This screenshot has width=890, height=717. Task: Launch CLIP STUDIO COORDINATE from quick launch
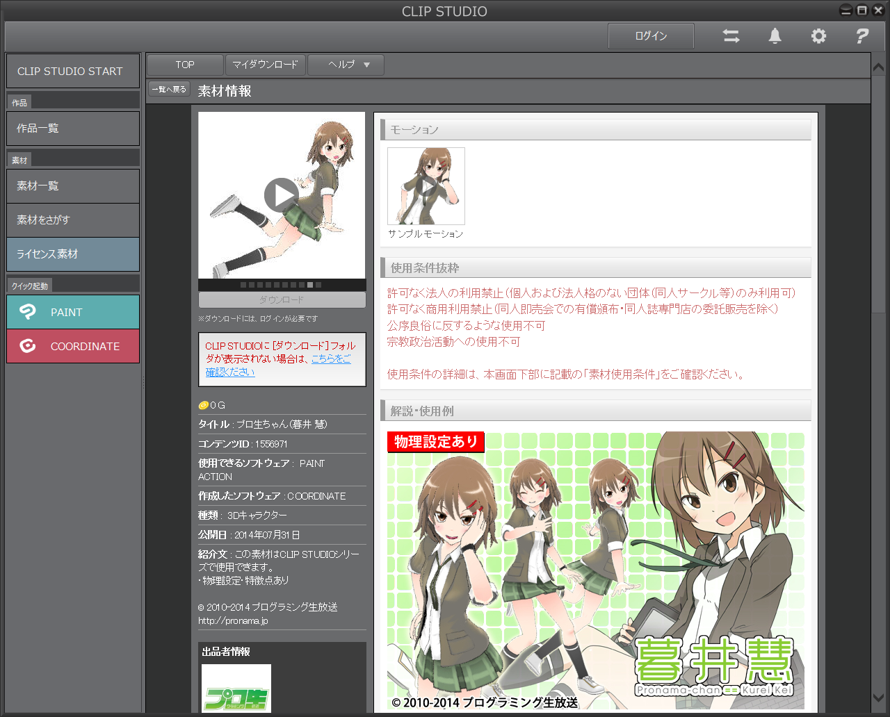pyautogui.click(x=73, y=346)
